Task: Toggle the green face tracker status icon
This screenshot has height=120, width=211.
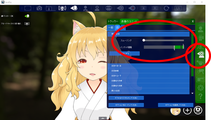Action: click(27, 16)
